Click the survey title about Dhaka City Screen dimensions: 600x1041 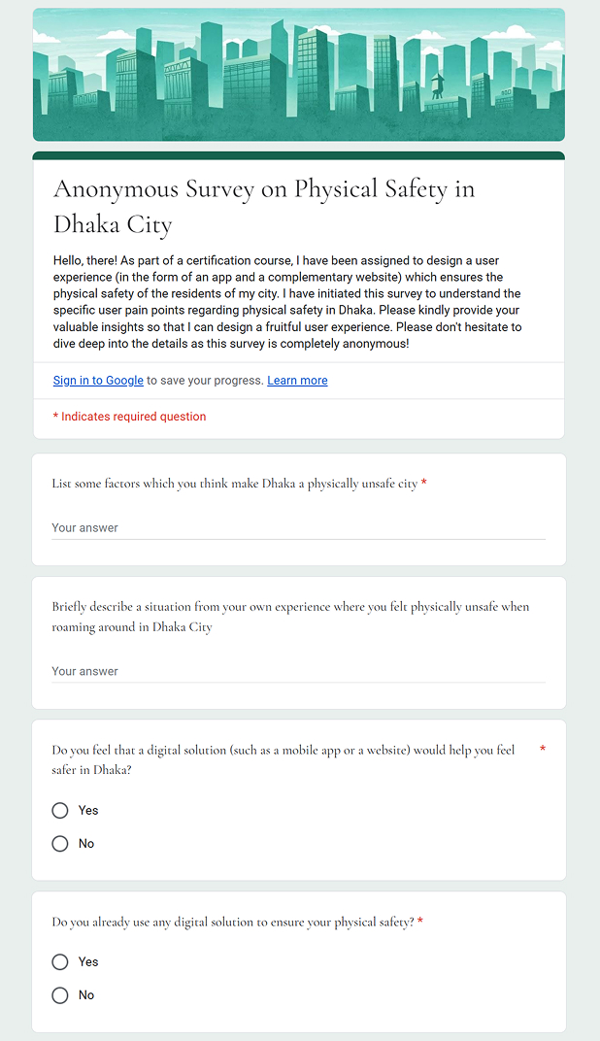coord(264,206)
